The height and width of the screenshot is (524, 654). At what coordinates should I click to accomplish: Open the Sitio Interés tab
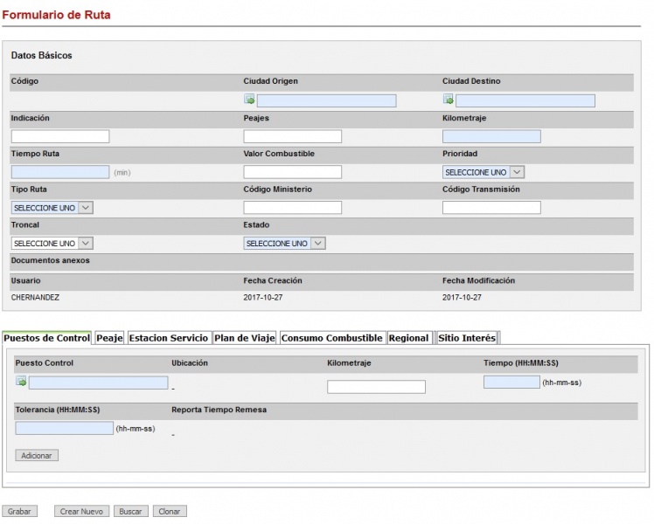tap(466, 338)
